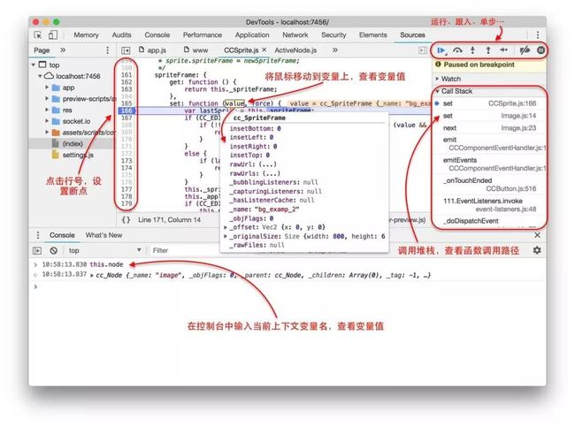Viewport: 575px width, 427px height.
Task: Expand the res folder
Action: [x=47, y=110]
